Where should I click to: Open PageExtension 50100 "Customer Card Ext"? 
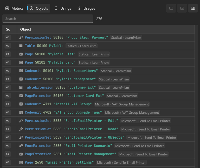(64, 96)
